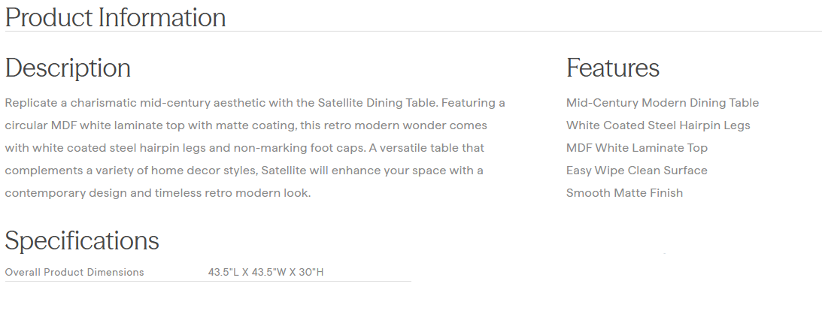The height and width of the screenshot is (314, 822).
Task: Select the White Coated Steel Hairpin Legs feature
Action: (657, 125)
